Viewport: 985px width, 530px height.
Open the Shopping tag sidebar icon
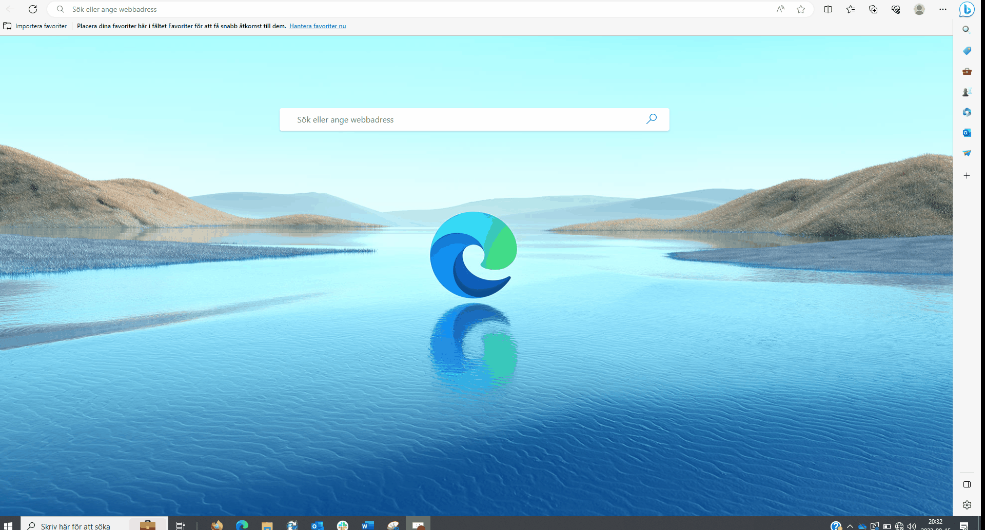(967, 51)
